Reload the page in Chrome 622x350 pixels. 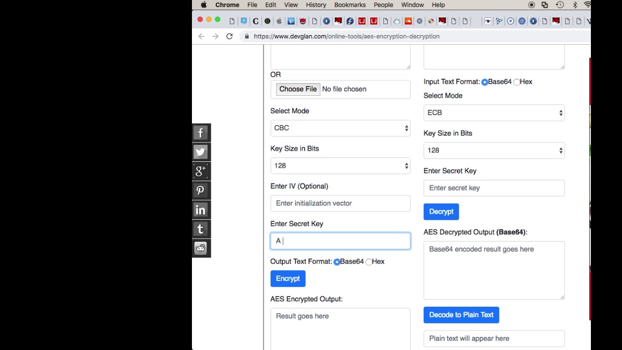[229, 36]
